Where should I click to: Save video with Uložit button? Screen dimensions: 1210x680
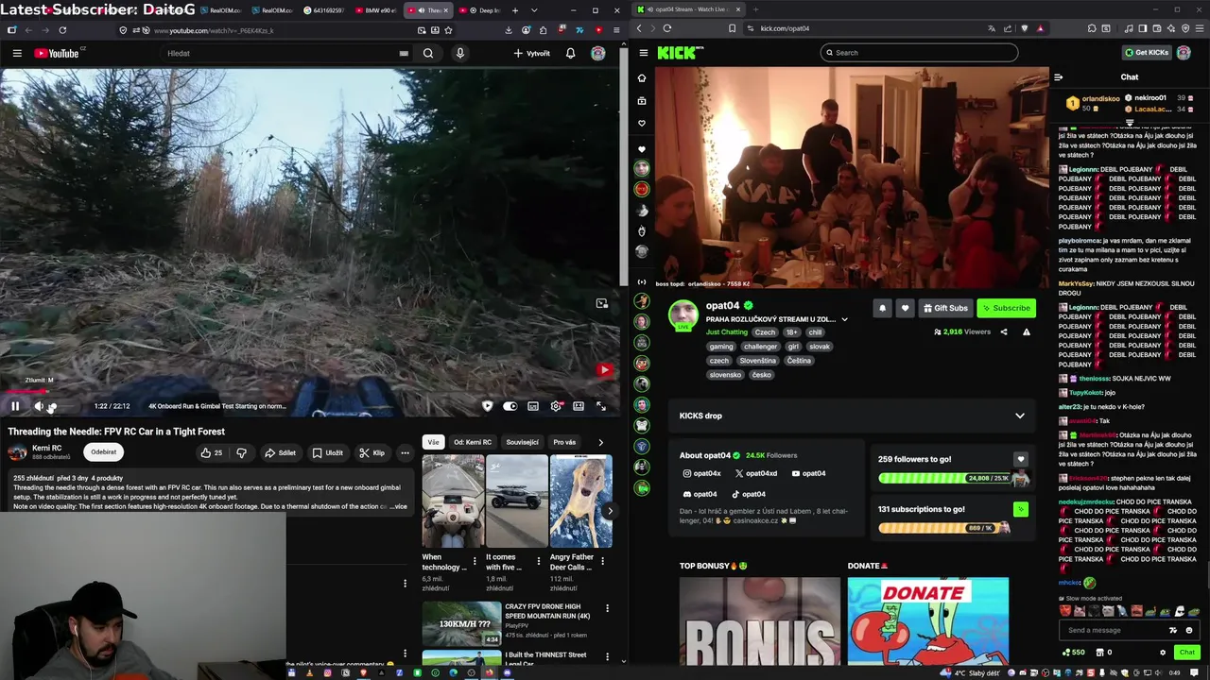[x=328, y=452]
